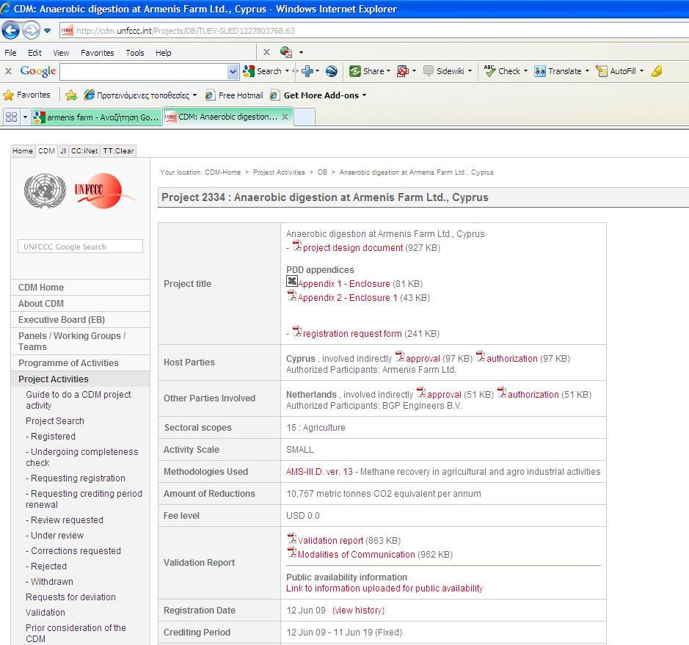
Task: Open Appendix 2 - Enclosure 1 link
Action: [348, 298]
